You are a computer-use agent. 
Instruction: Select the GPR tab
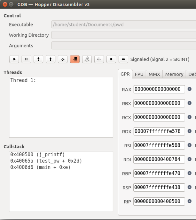point(125,74)
